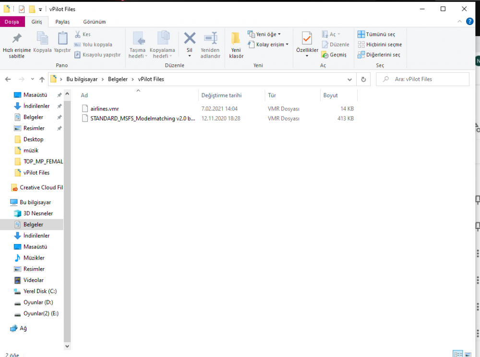
Task: Click the Yeni klasör icon
Action: coord(236,39)
